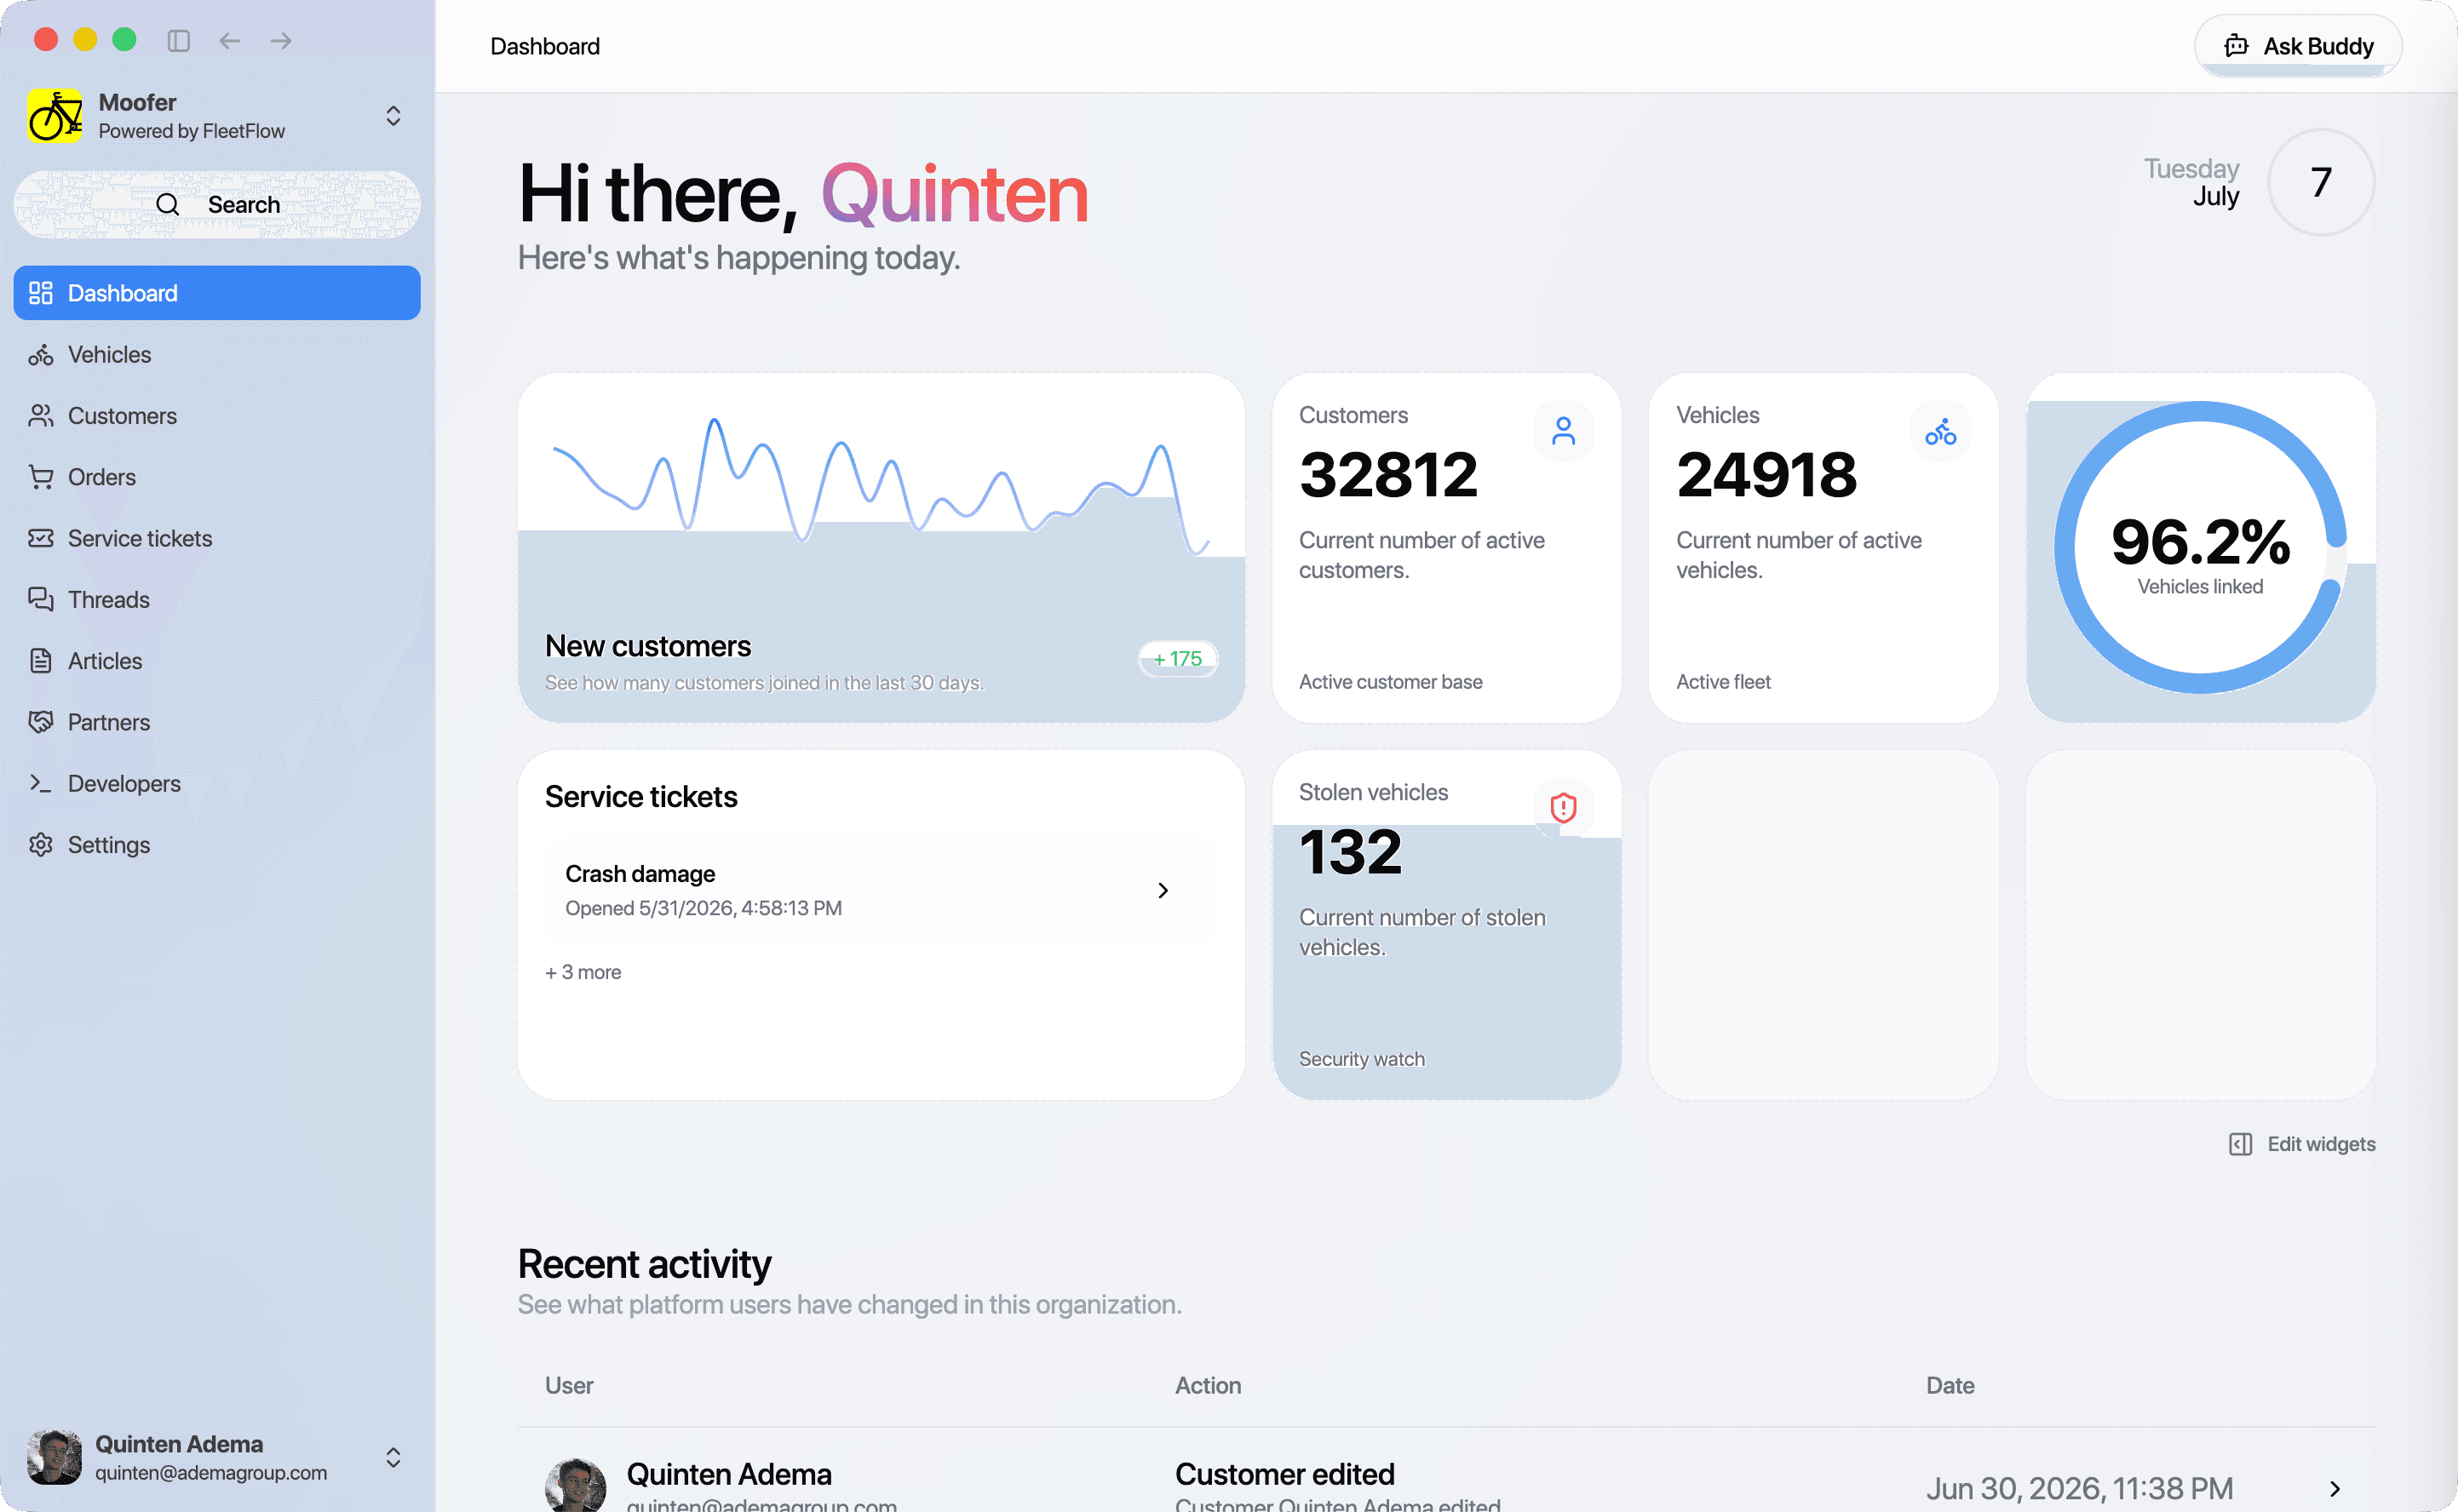Click the 'Jun 30, 2026, 11:38 PM' date
The image size is (2458, 1512).
click(x=2080, y=1489)
